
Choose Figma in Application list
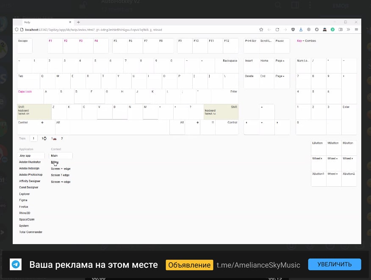pos(23,200)
